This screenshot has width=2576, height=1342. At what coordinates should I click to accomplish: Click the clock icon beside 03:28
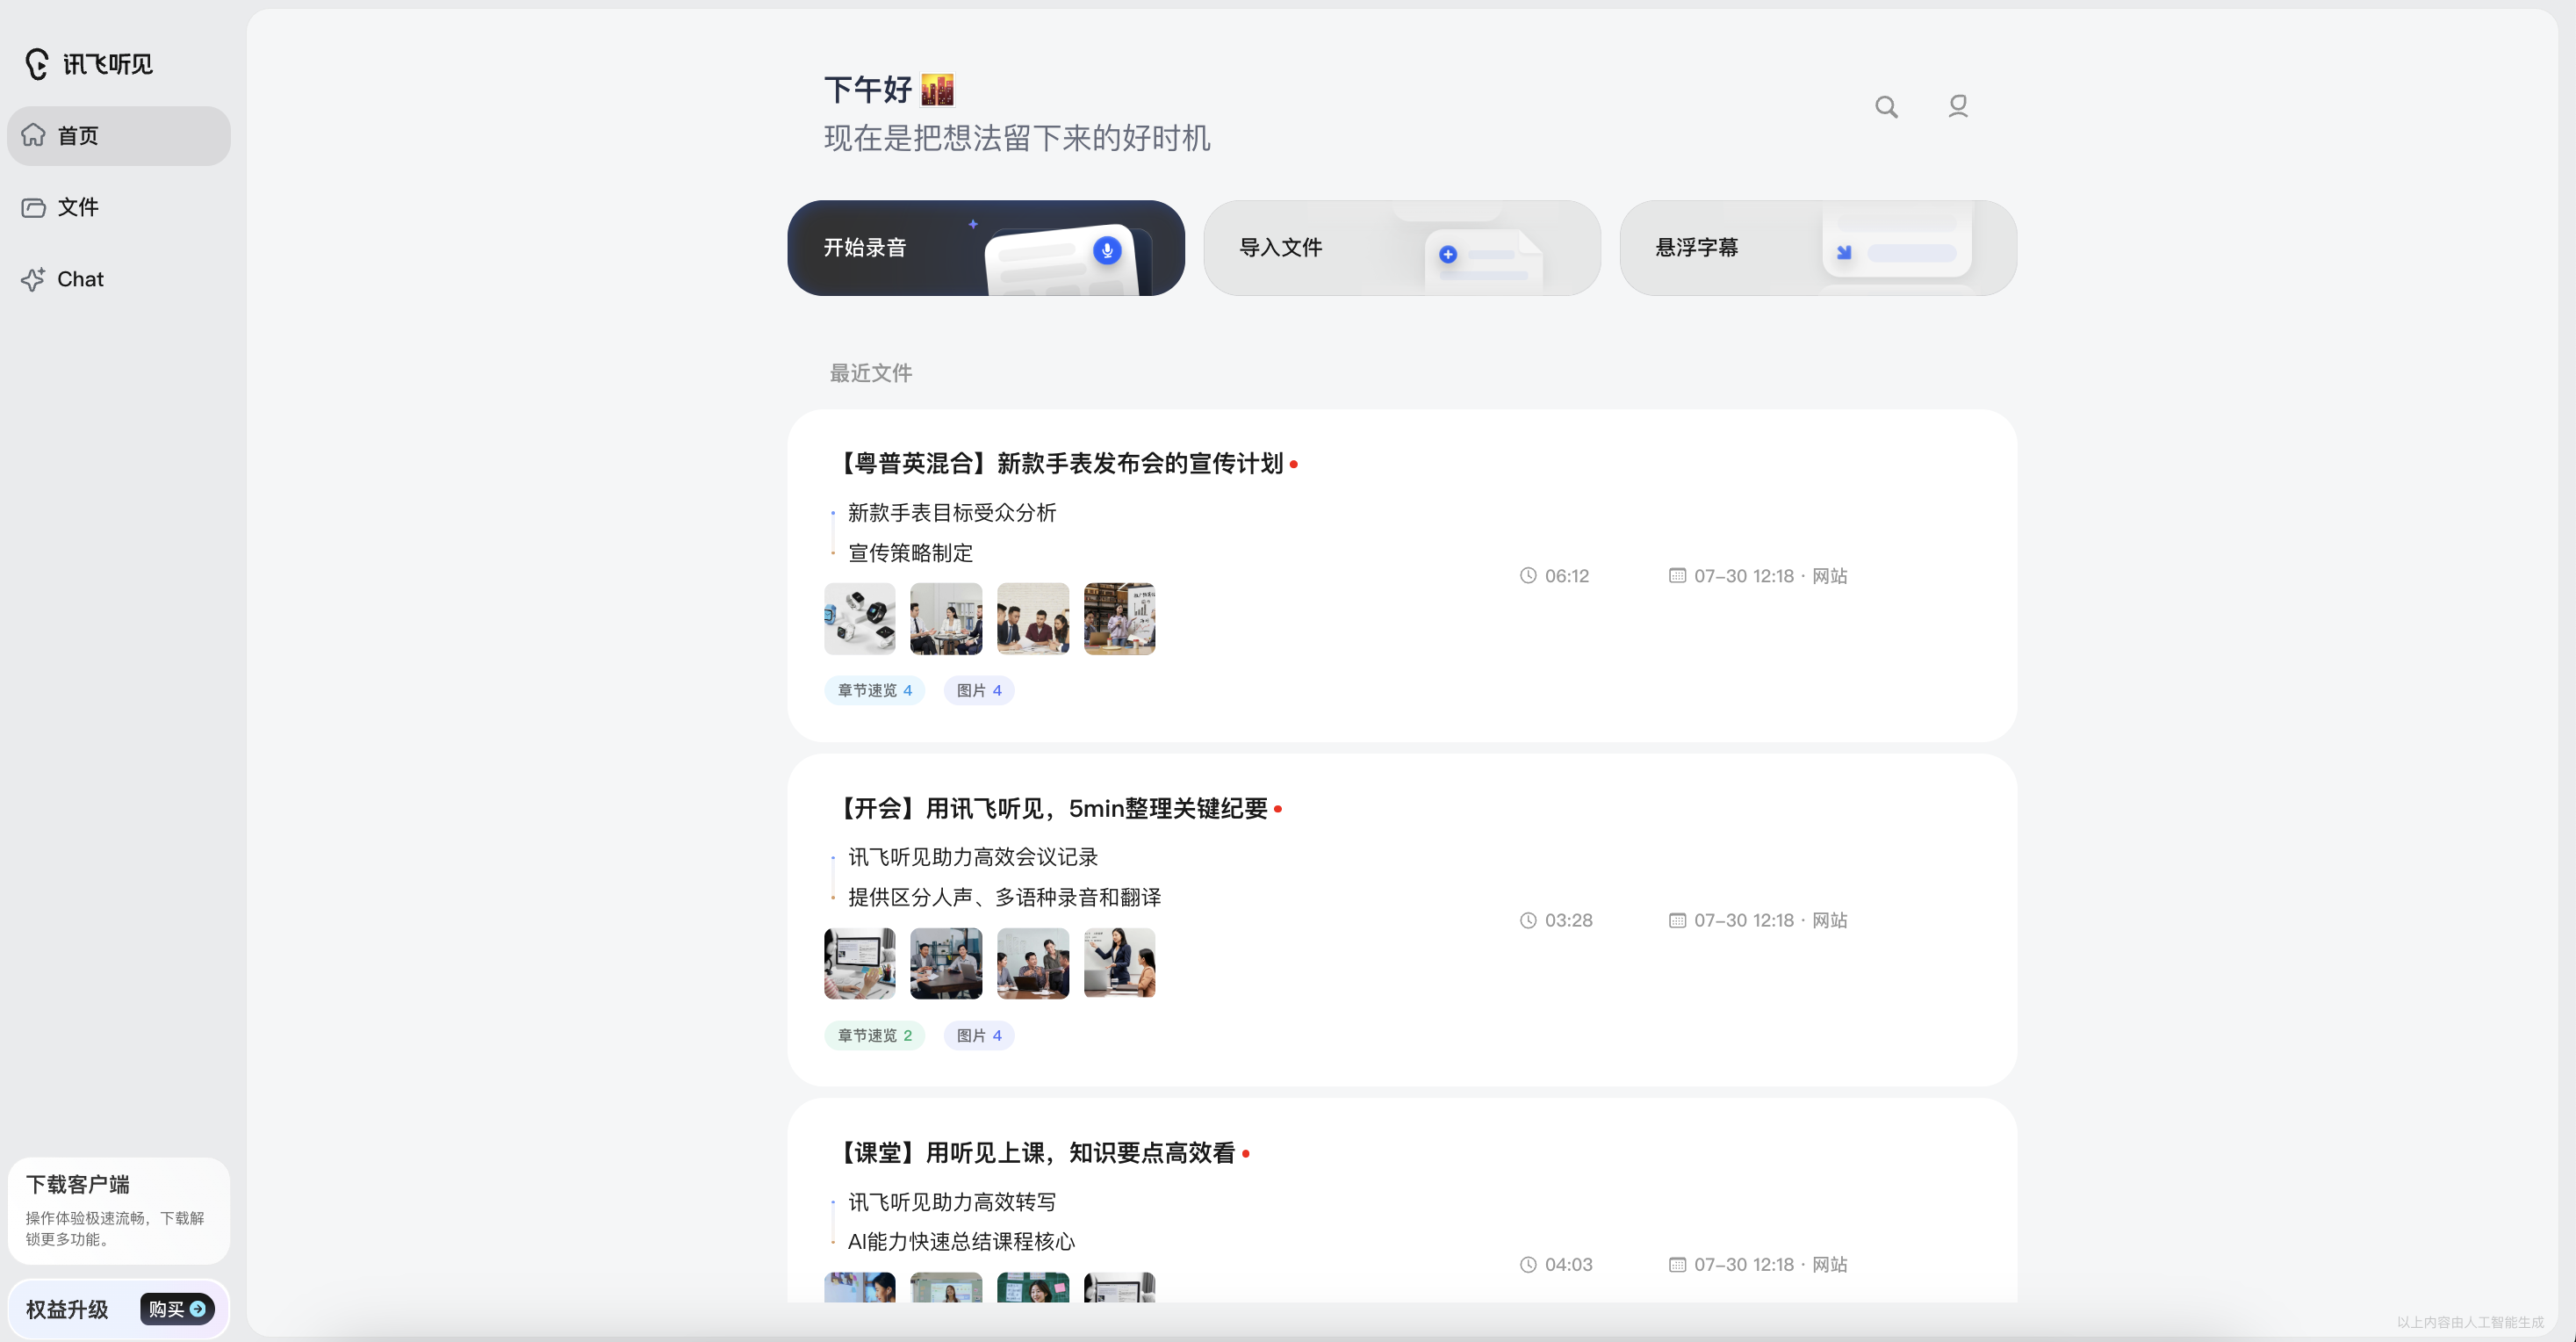pyautogui.click(x=1528, y=921)
